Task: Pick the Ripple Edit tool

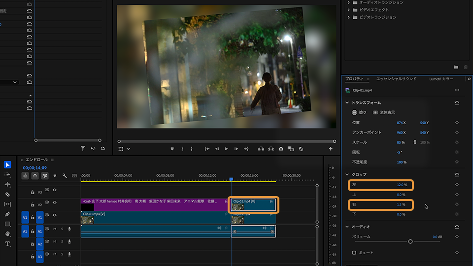Action: (x=7, y=184)
